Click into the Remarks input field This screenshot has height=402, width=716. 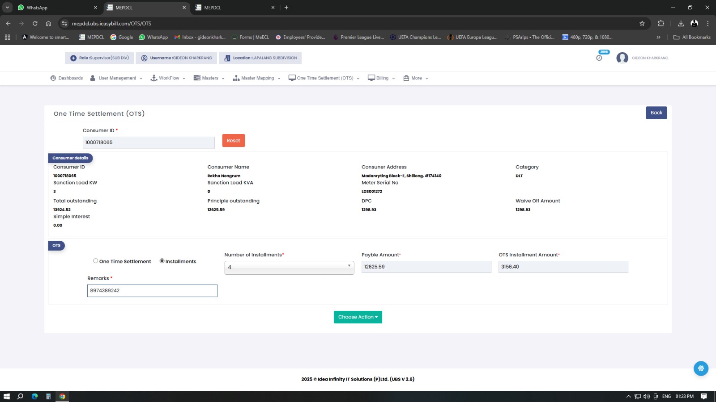152,291
